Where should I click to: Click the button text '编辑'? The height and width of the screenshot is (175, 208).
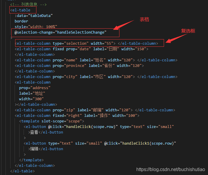point(34,149)
